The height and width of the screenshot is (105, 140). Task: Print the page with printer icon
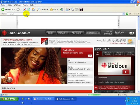pyautogui.click(x=72, y=9)
